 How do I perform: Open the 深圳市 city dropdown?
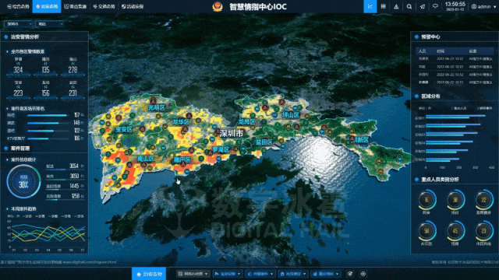click(18, 24)
